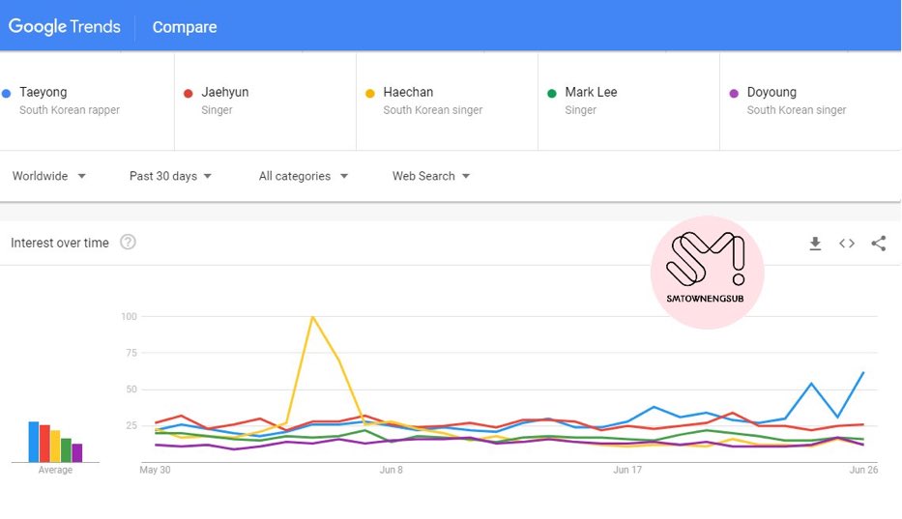The width and height of the screenshot is (902, 519).
Task: Click the Jun 8 axis label
Action: pyautogui.click(x=392, y=470)
